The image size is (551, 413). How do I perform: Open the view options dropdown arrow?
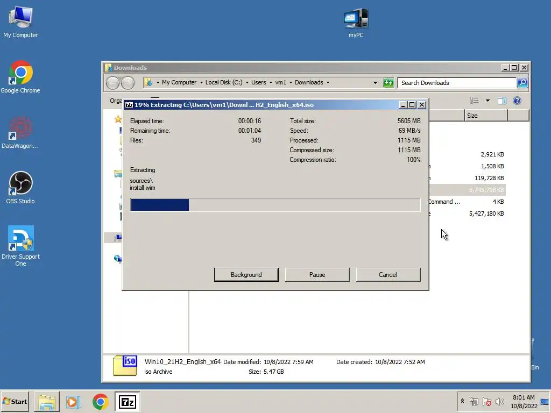[x=488, y=101]
